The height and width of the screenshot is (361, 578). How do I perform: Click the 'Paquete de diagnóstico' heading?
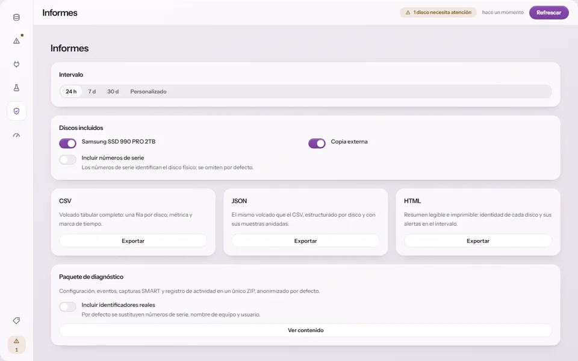click(x=91, y=277)
